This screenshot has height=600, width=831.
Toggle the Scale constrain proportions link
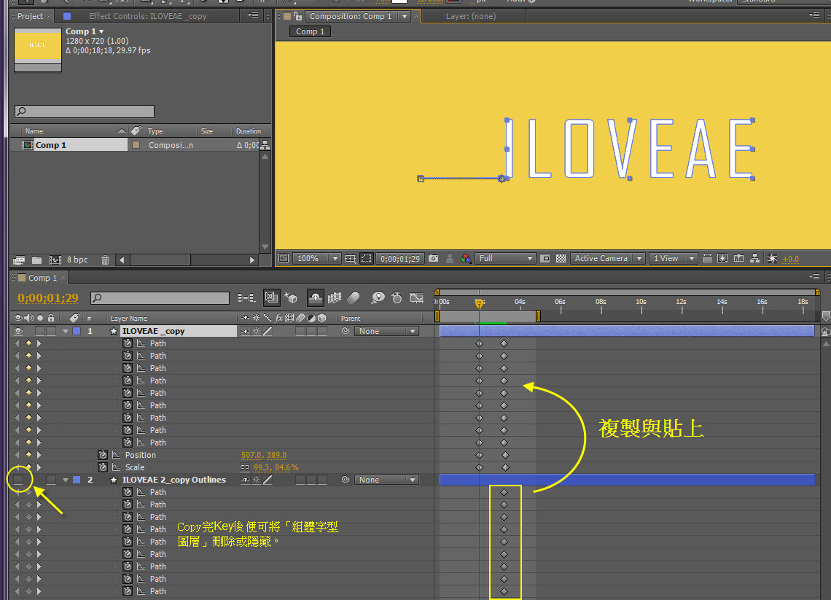pos(245,467)
